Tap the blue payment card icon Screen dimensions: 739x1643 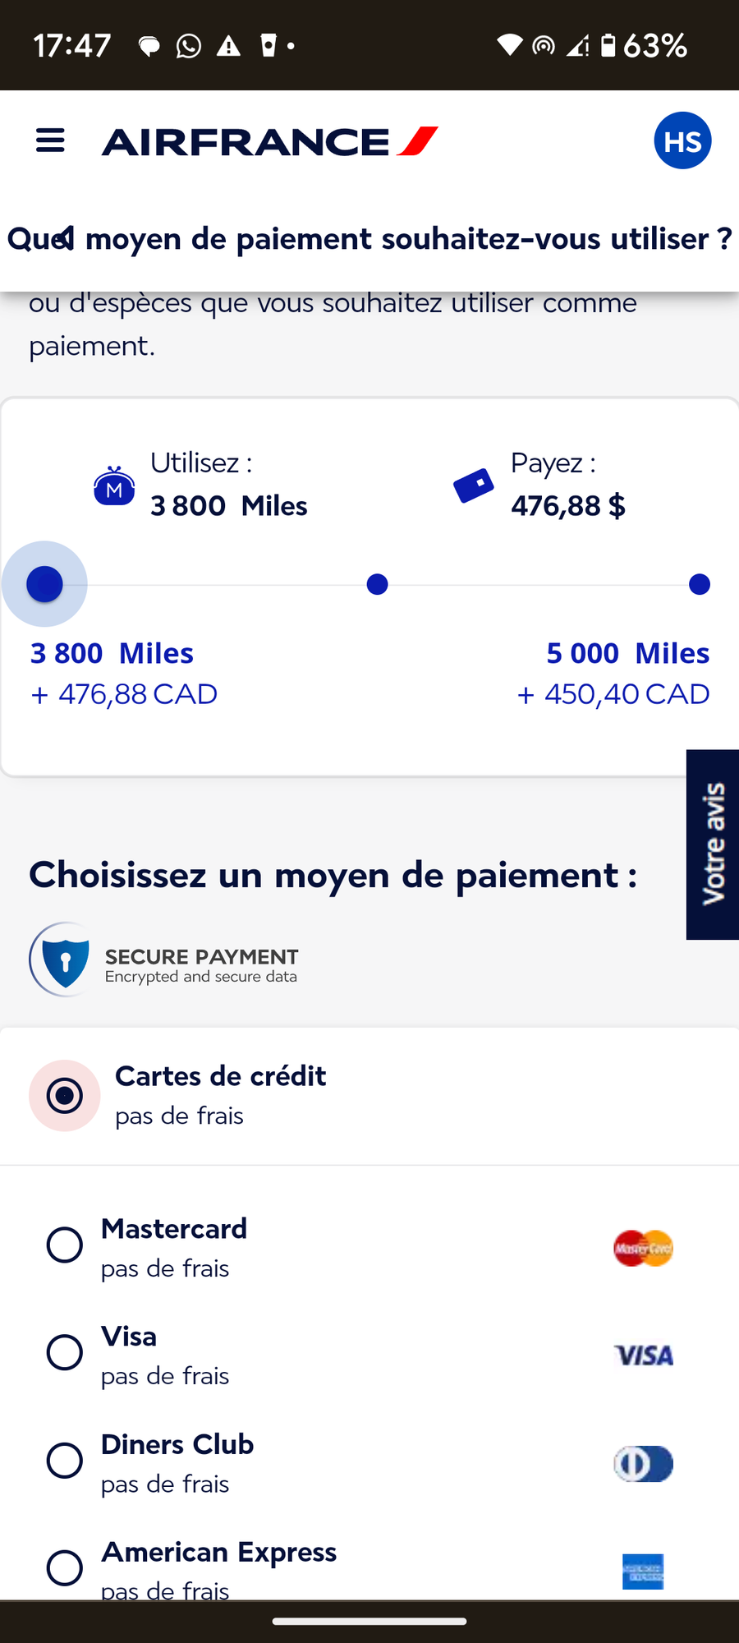(x=474, y=486)
